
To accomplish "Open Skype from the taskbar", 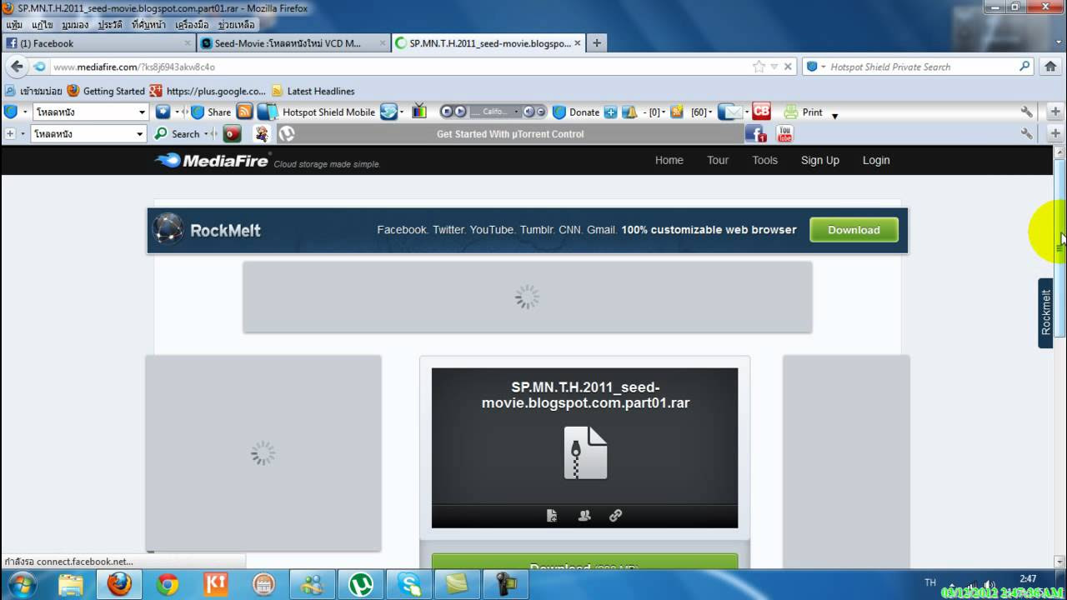I will click(x=409, y=585).
